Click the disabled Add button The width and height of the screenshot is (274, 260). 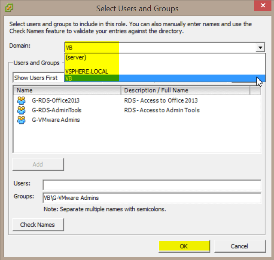[x=38, y=164]
